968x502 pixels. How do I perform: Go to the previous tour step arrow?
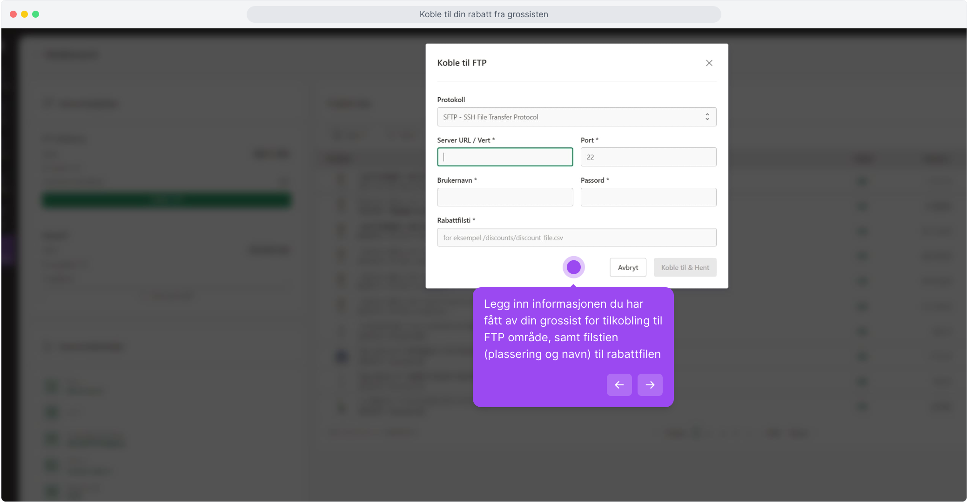pyautogui.click(x=619, y=385)
